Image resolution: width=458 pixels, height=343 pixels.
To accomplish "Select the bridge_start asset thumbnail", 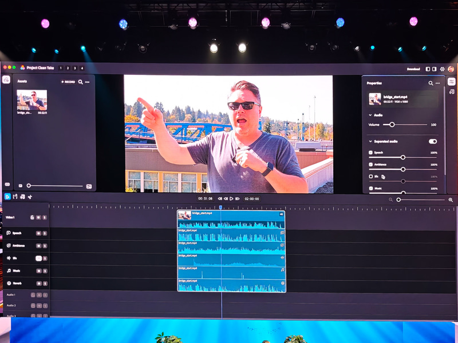I will 32,99.
